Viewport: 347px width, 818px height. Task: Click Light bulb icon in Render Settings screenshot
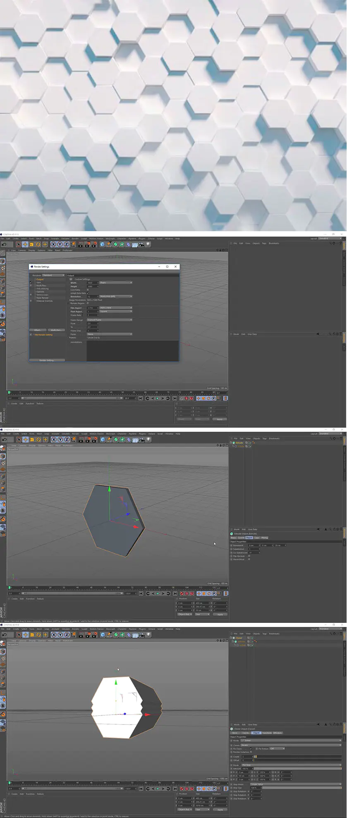(148, 244)
